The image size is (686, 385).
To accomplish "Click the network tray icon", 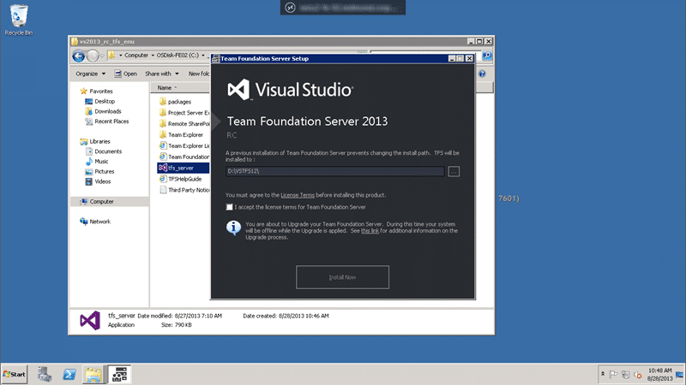I will (x=626, y=375).
